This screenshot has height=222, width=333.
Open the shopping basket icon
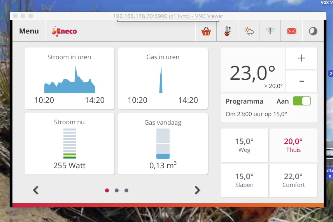tap(206, 32)
